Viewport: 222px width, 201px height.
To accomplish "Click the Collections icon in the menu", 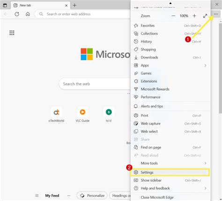I will coord(136,33).
